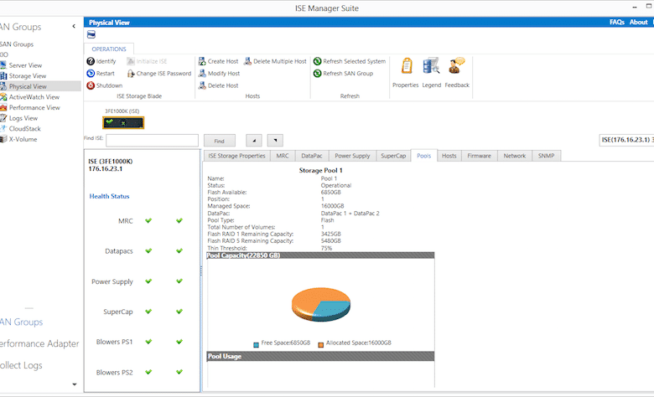Screen dimensions: 654x397
Task: Switch to the SNMP tab
Action: [546, 156]
